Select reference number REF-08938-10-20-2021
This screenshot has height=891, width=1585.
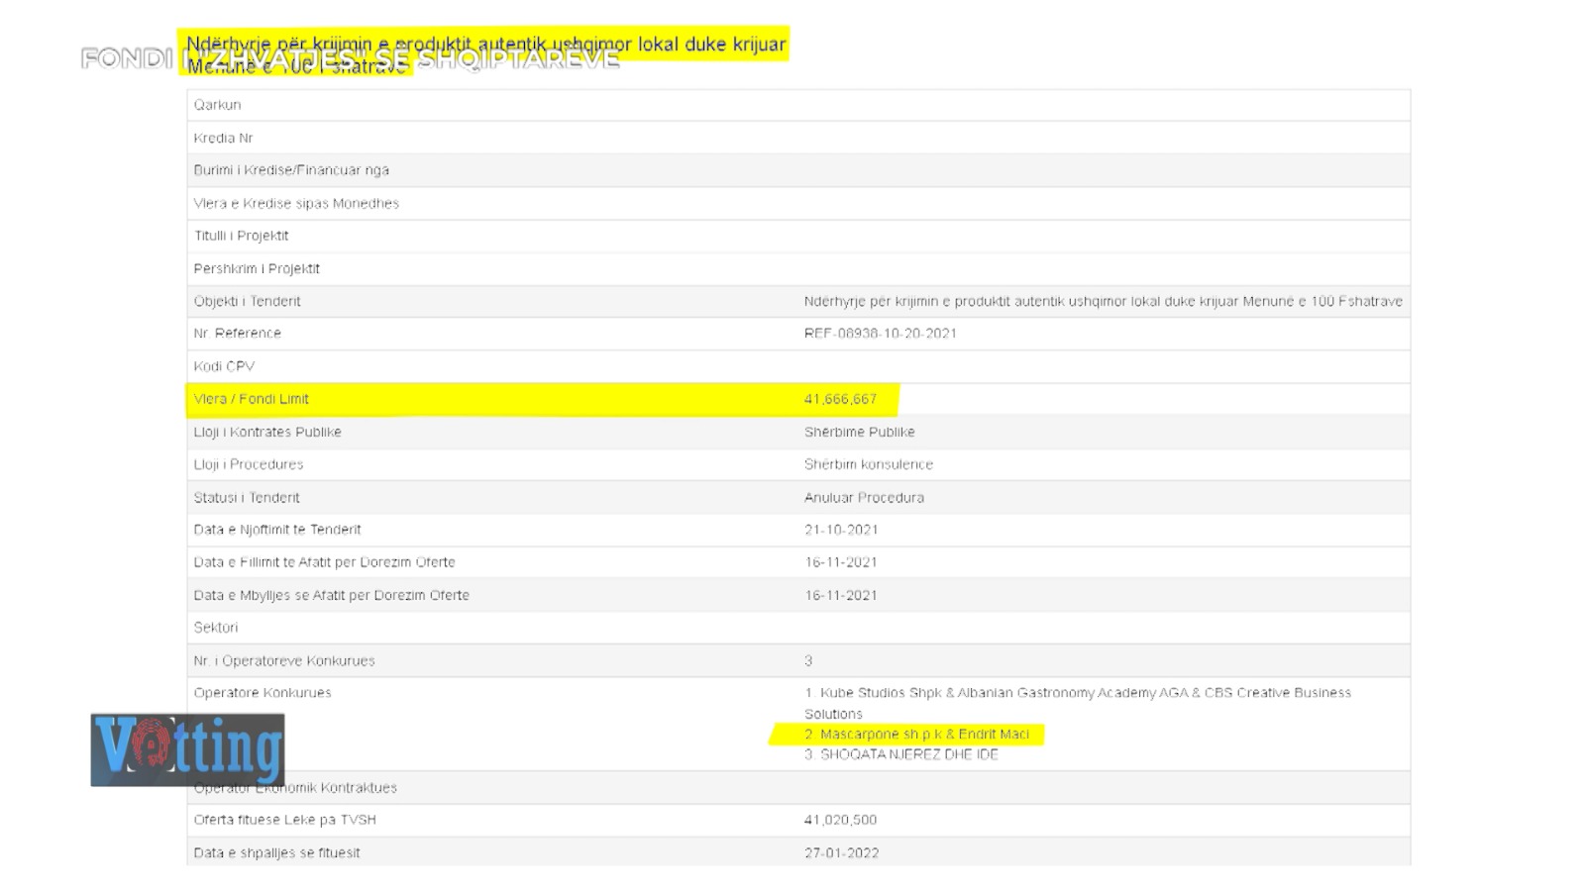pyautogui.click(x=880, y=334)
